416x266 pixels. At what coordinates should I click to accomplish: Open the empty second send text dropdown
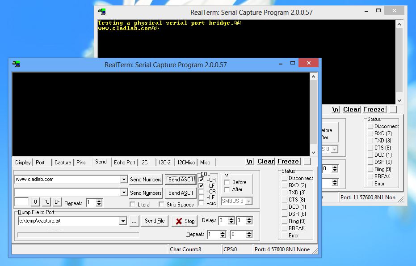(124, 193)
